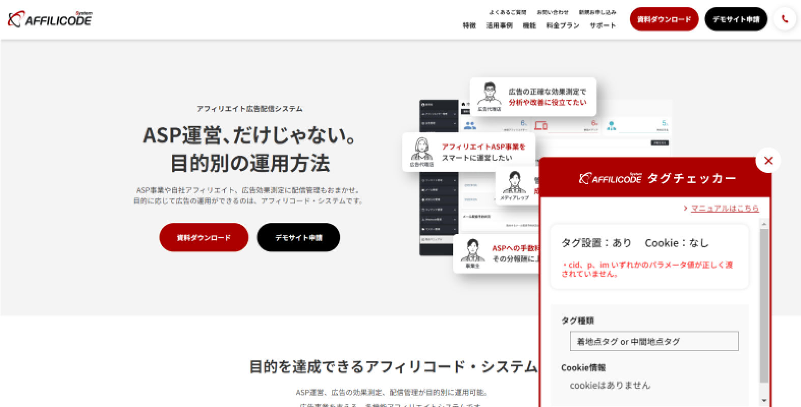Viewport: 801px width, 407px height.
Task: Click the red cid, p, im parameter error message
Action: (x=647, y=269)
